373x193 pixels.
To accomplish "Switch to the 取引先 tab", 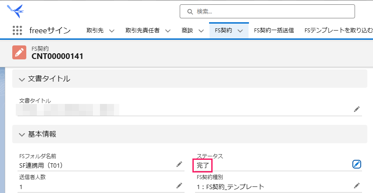I will tap(95, 31).
